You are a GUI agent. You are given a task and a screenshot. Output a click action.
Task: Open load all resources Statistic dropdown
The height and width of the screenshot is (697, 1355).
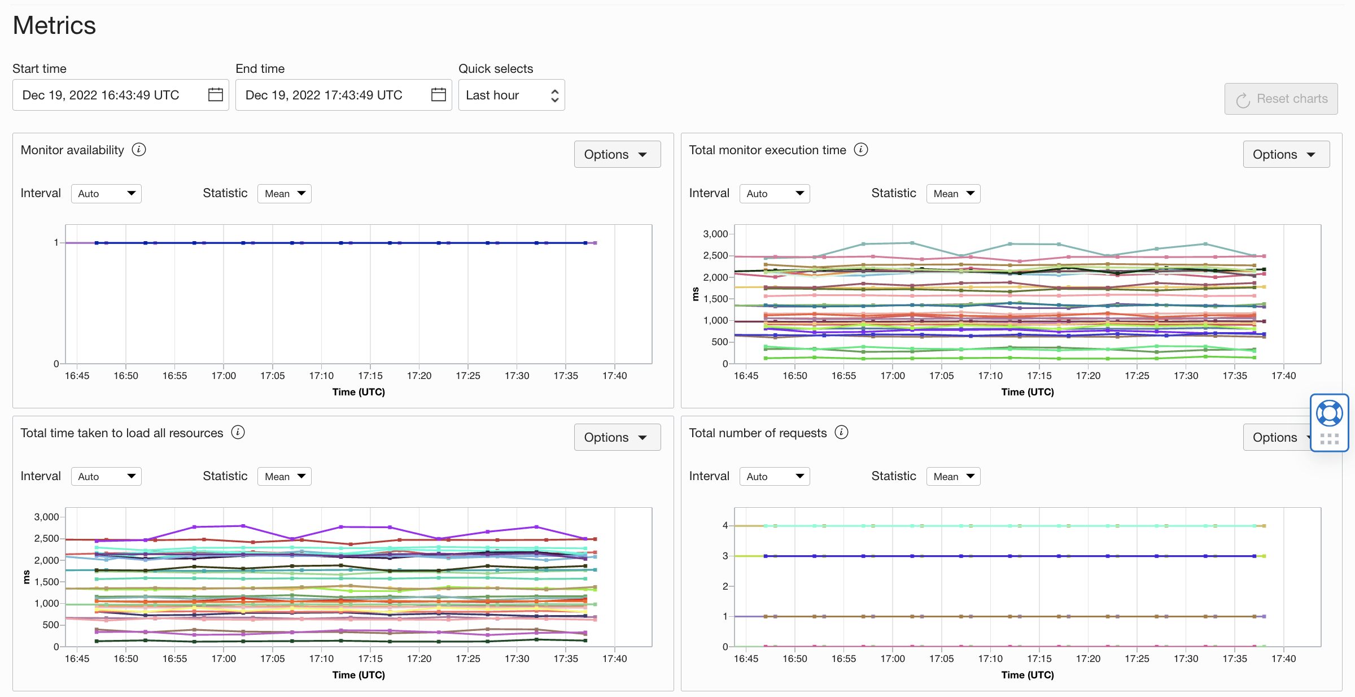pyautogui.click(x=285, y=477)
